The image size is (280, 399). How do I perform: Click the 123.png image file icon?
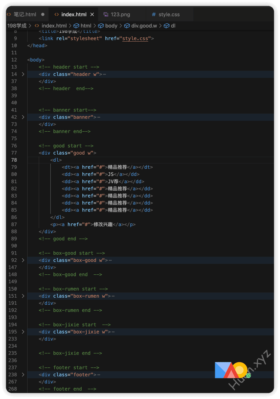pyautogui.click(x=106, y=14)
